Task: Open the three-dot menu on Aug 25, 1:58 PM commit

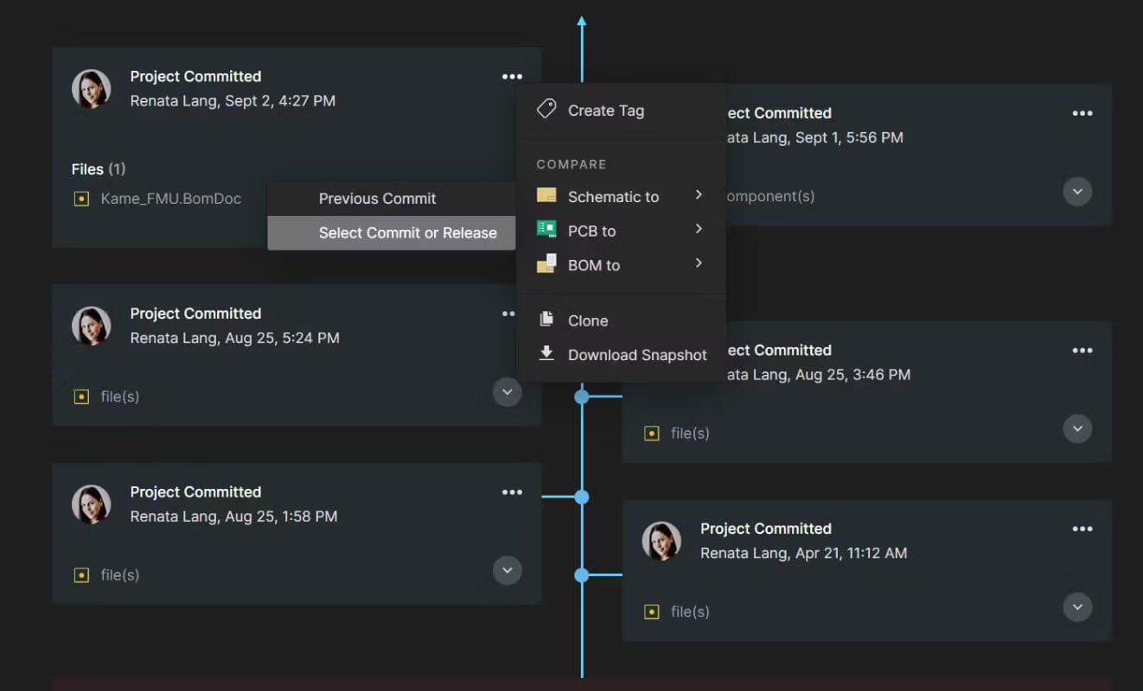Action: pos(512,492)
